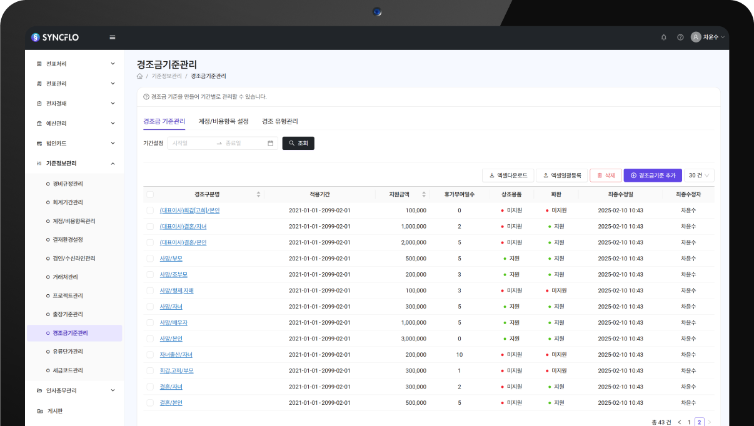
Task: Sort by 경조구분명 column sort icon
Action: pos(259,194)
